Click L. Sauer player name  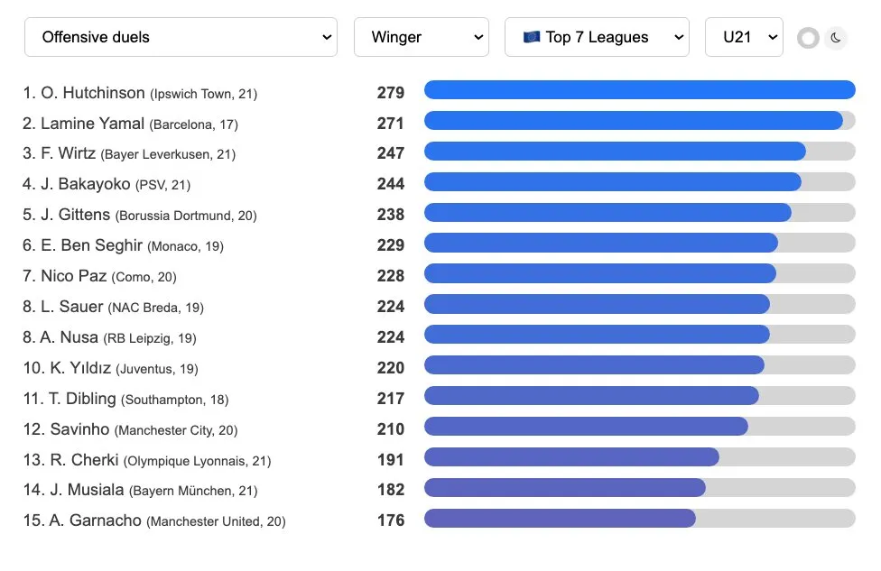72,307
